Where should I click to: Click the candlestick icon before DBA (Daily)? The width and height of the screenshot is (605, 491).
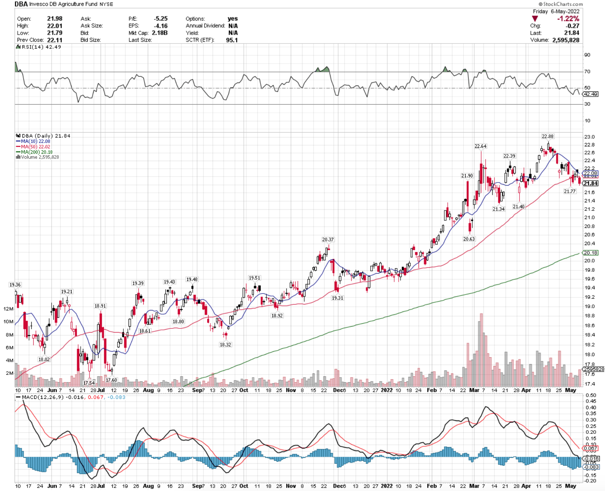pos(18,136)
